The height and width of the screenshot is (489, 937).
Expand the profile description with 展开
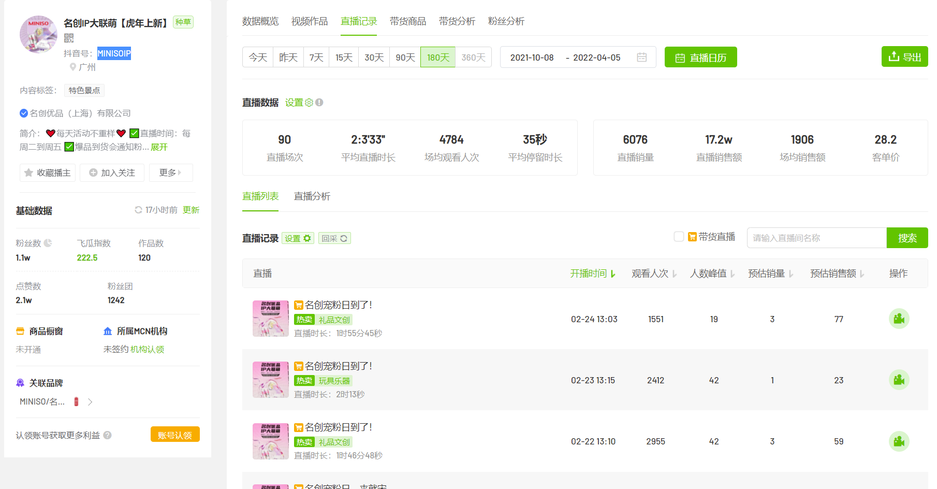[x=159, y=147]
